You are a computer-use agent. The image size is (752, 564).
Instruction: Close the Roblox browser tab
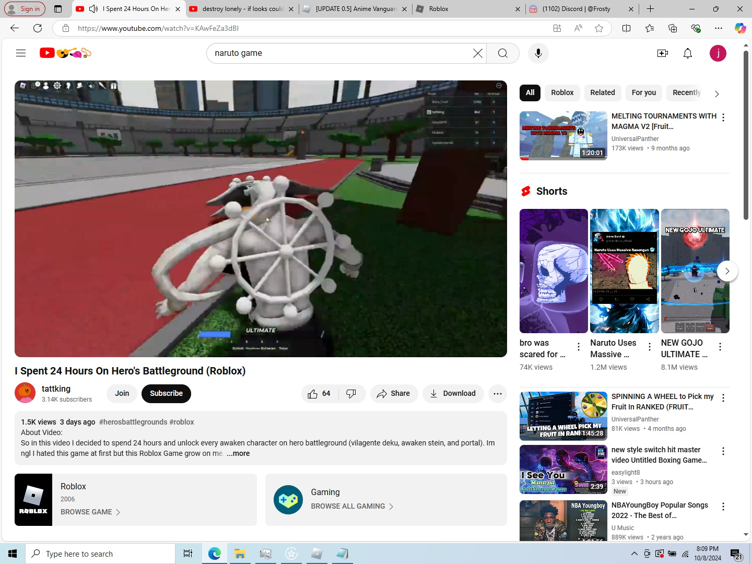point(518,9)
